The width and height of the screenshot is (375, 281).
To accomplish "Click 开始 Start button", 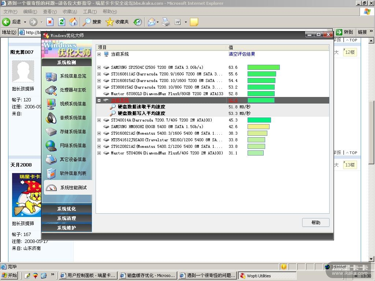I will pos(10,276).
